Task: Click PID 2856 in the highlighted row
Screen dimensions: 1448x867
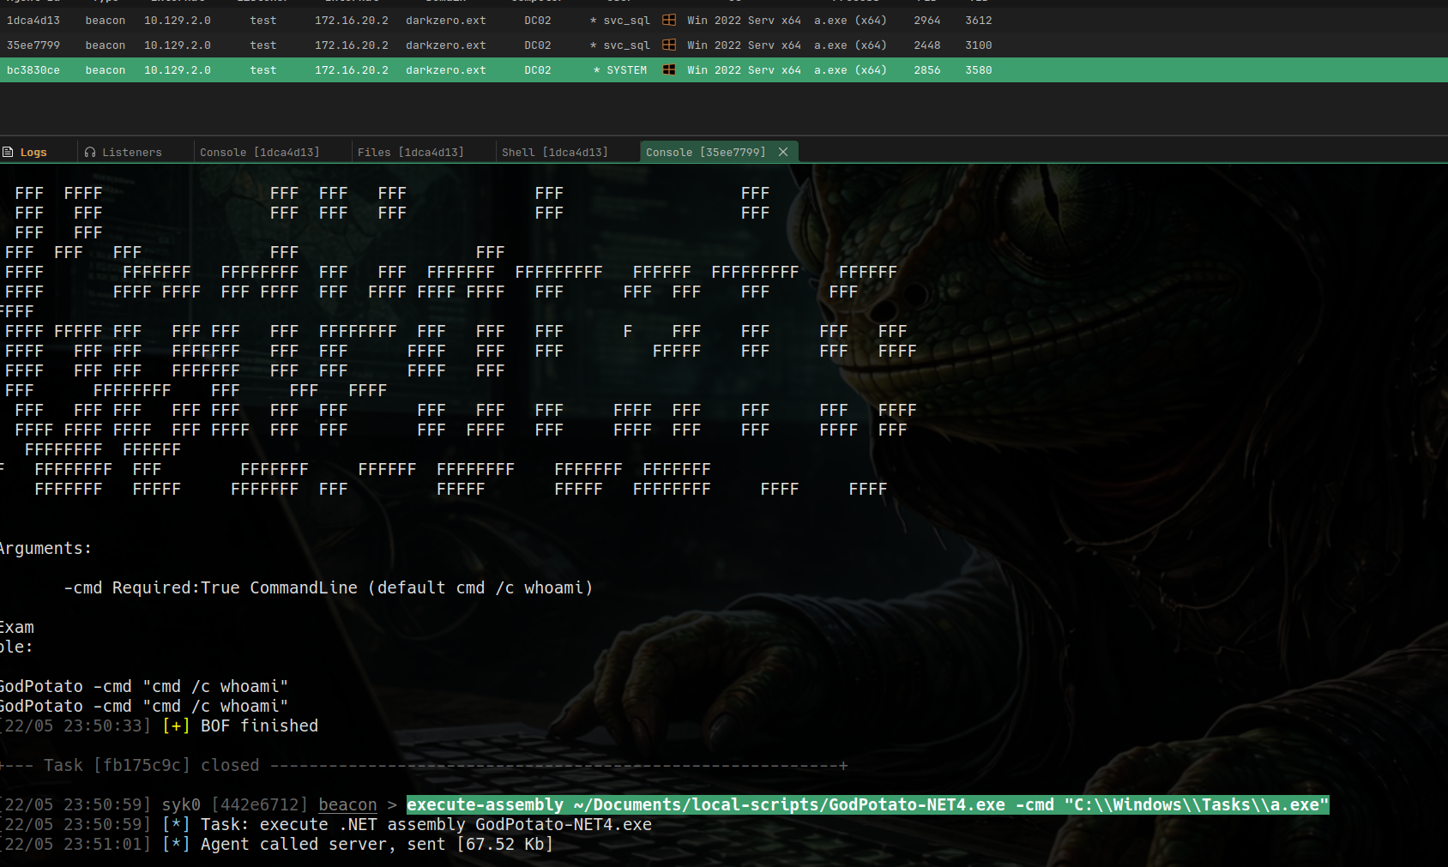Action: pos(927,70)
